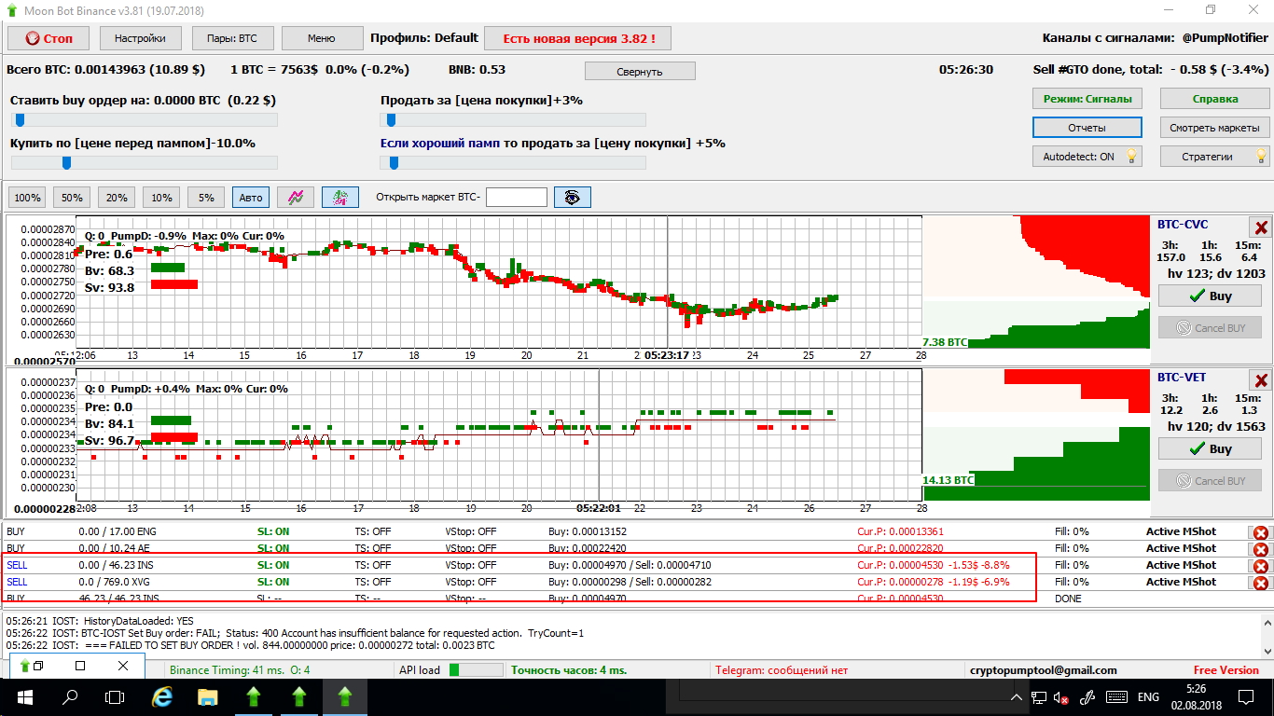Open the Стратегии strategies button
The image size is (1274, 716).
[1215, 157]
